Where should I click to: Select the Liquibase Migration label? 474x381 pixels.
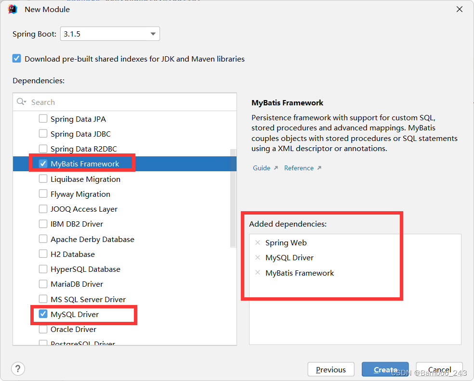pos(85,179)
